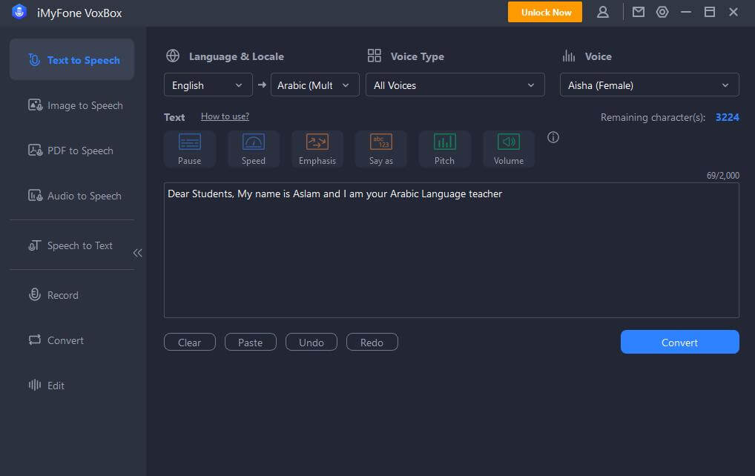Expand the English language dropdown
This screenshot has height=476, width=755.
208,85
